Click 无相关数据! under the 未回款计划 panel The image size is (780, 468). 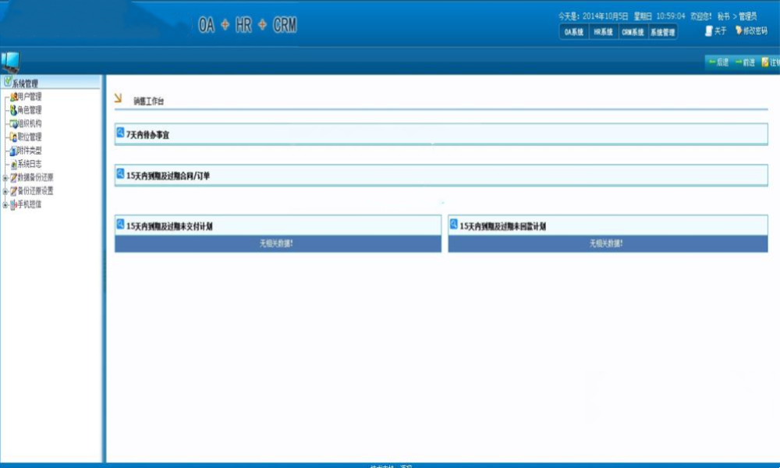pyautogui.click(x=606, y=243)
